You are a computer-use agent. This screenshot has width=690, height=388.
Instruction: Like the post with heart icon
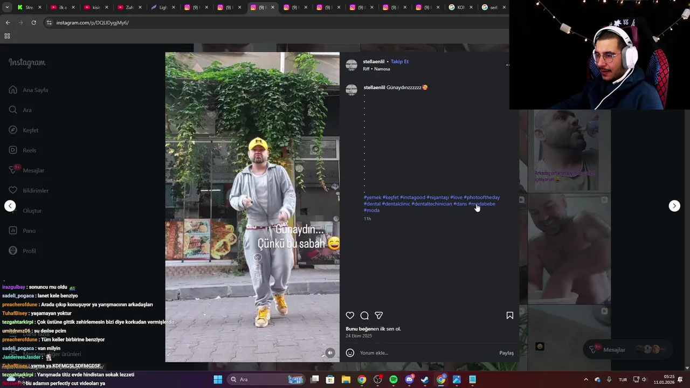[350, 315]
